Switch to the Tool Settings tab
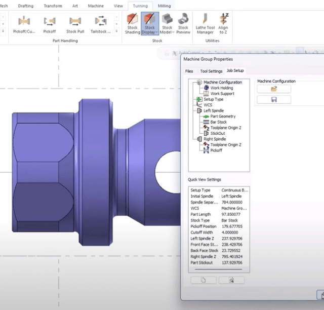Viewport: 324px width, 310px height. [x=211, y=71]
